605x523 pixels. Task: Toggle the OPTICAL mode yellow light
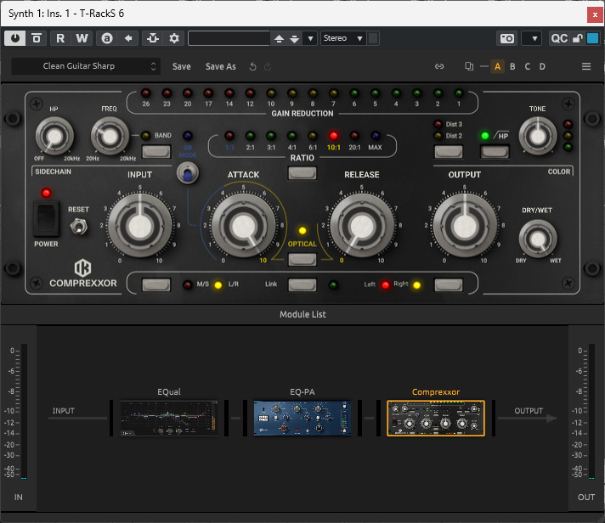pos(302,231)
